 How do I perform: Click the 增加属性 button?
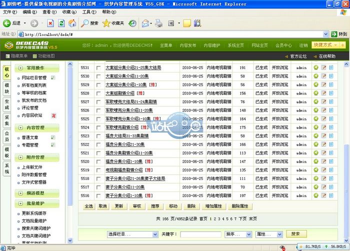213,206
